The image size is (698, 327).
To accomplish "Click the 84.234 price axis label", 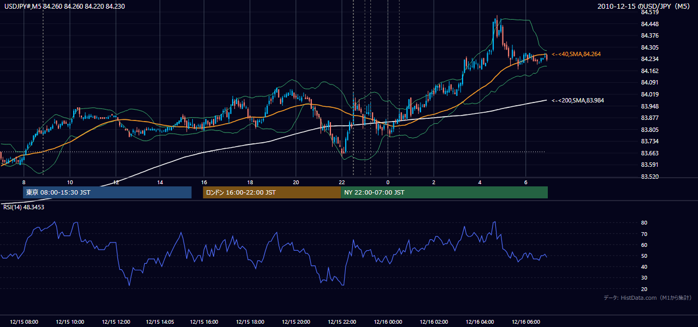I will coord(649,59).
